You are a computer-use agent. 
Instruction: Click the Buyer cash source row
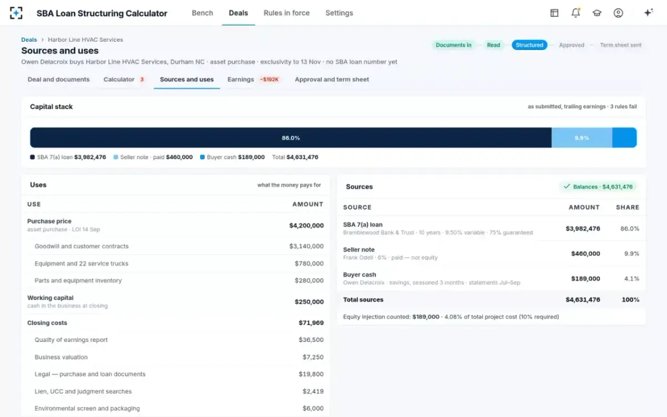click(491, 279)
